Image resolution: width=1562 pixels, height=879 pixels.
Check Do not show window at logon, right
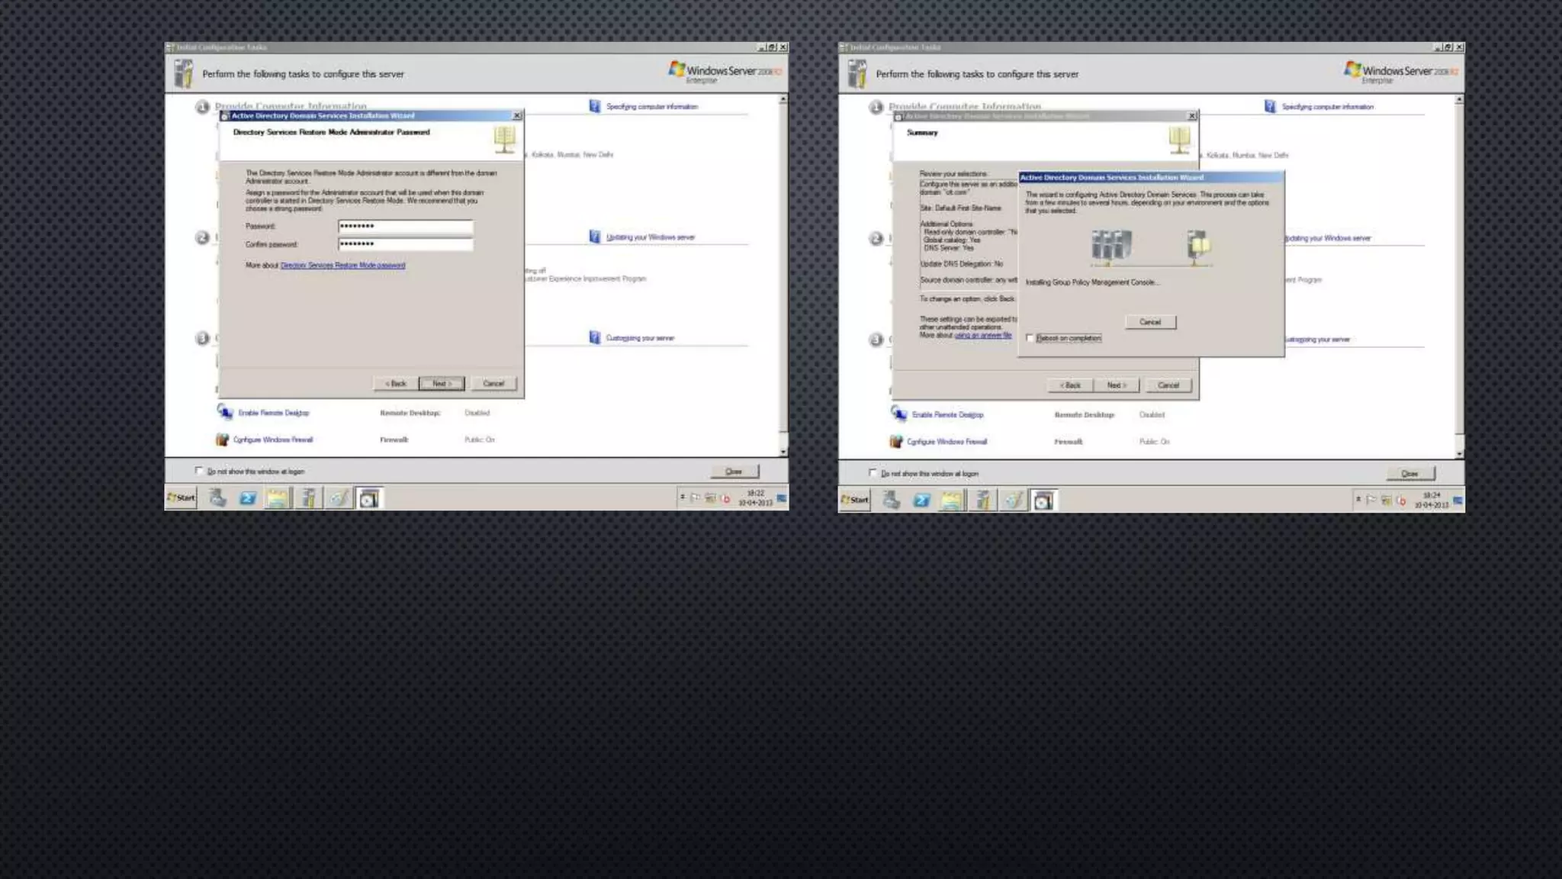click(x=873, y=473)
